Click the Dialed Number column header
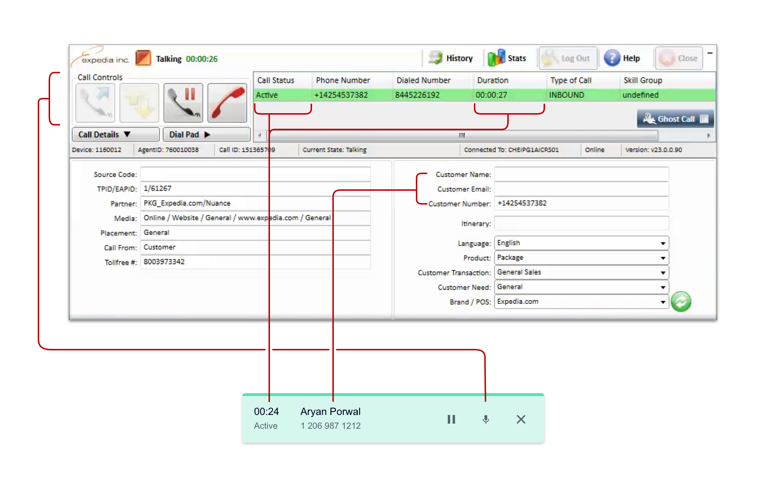Screen dimensions: 762x502 (x=423, y=80)
